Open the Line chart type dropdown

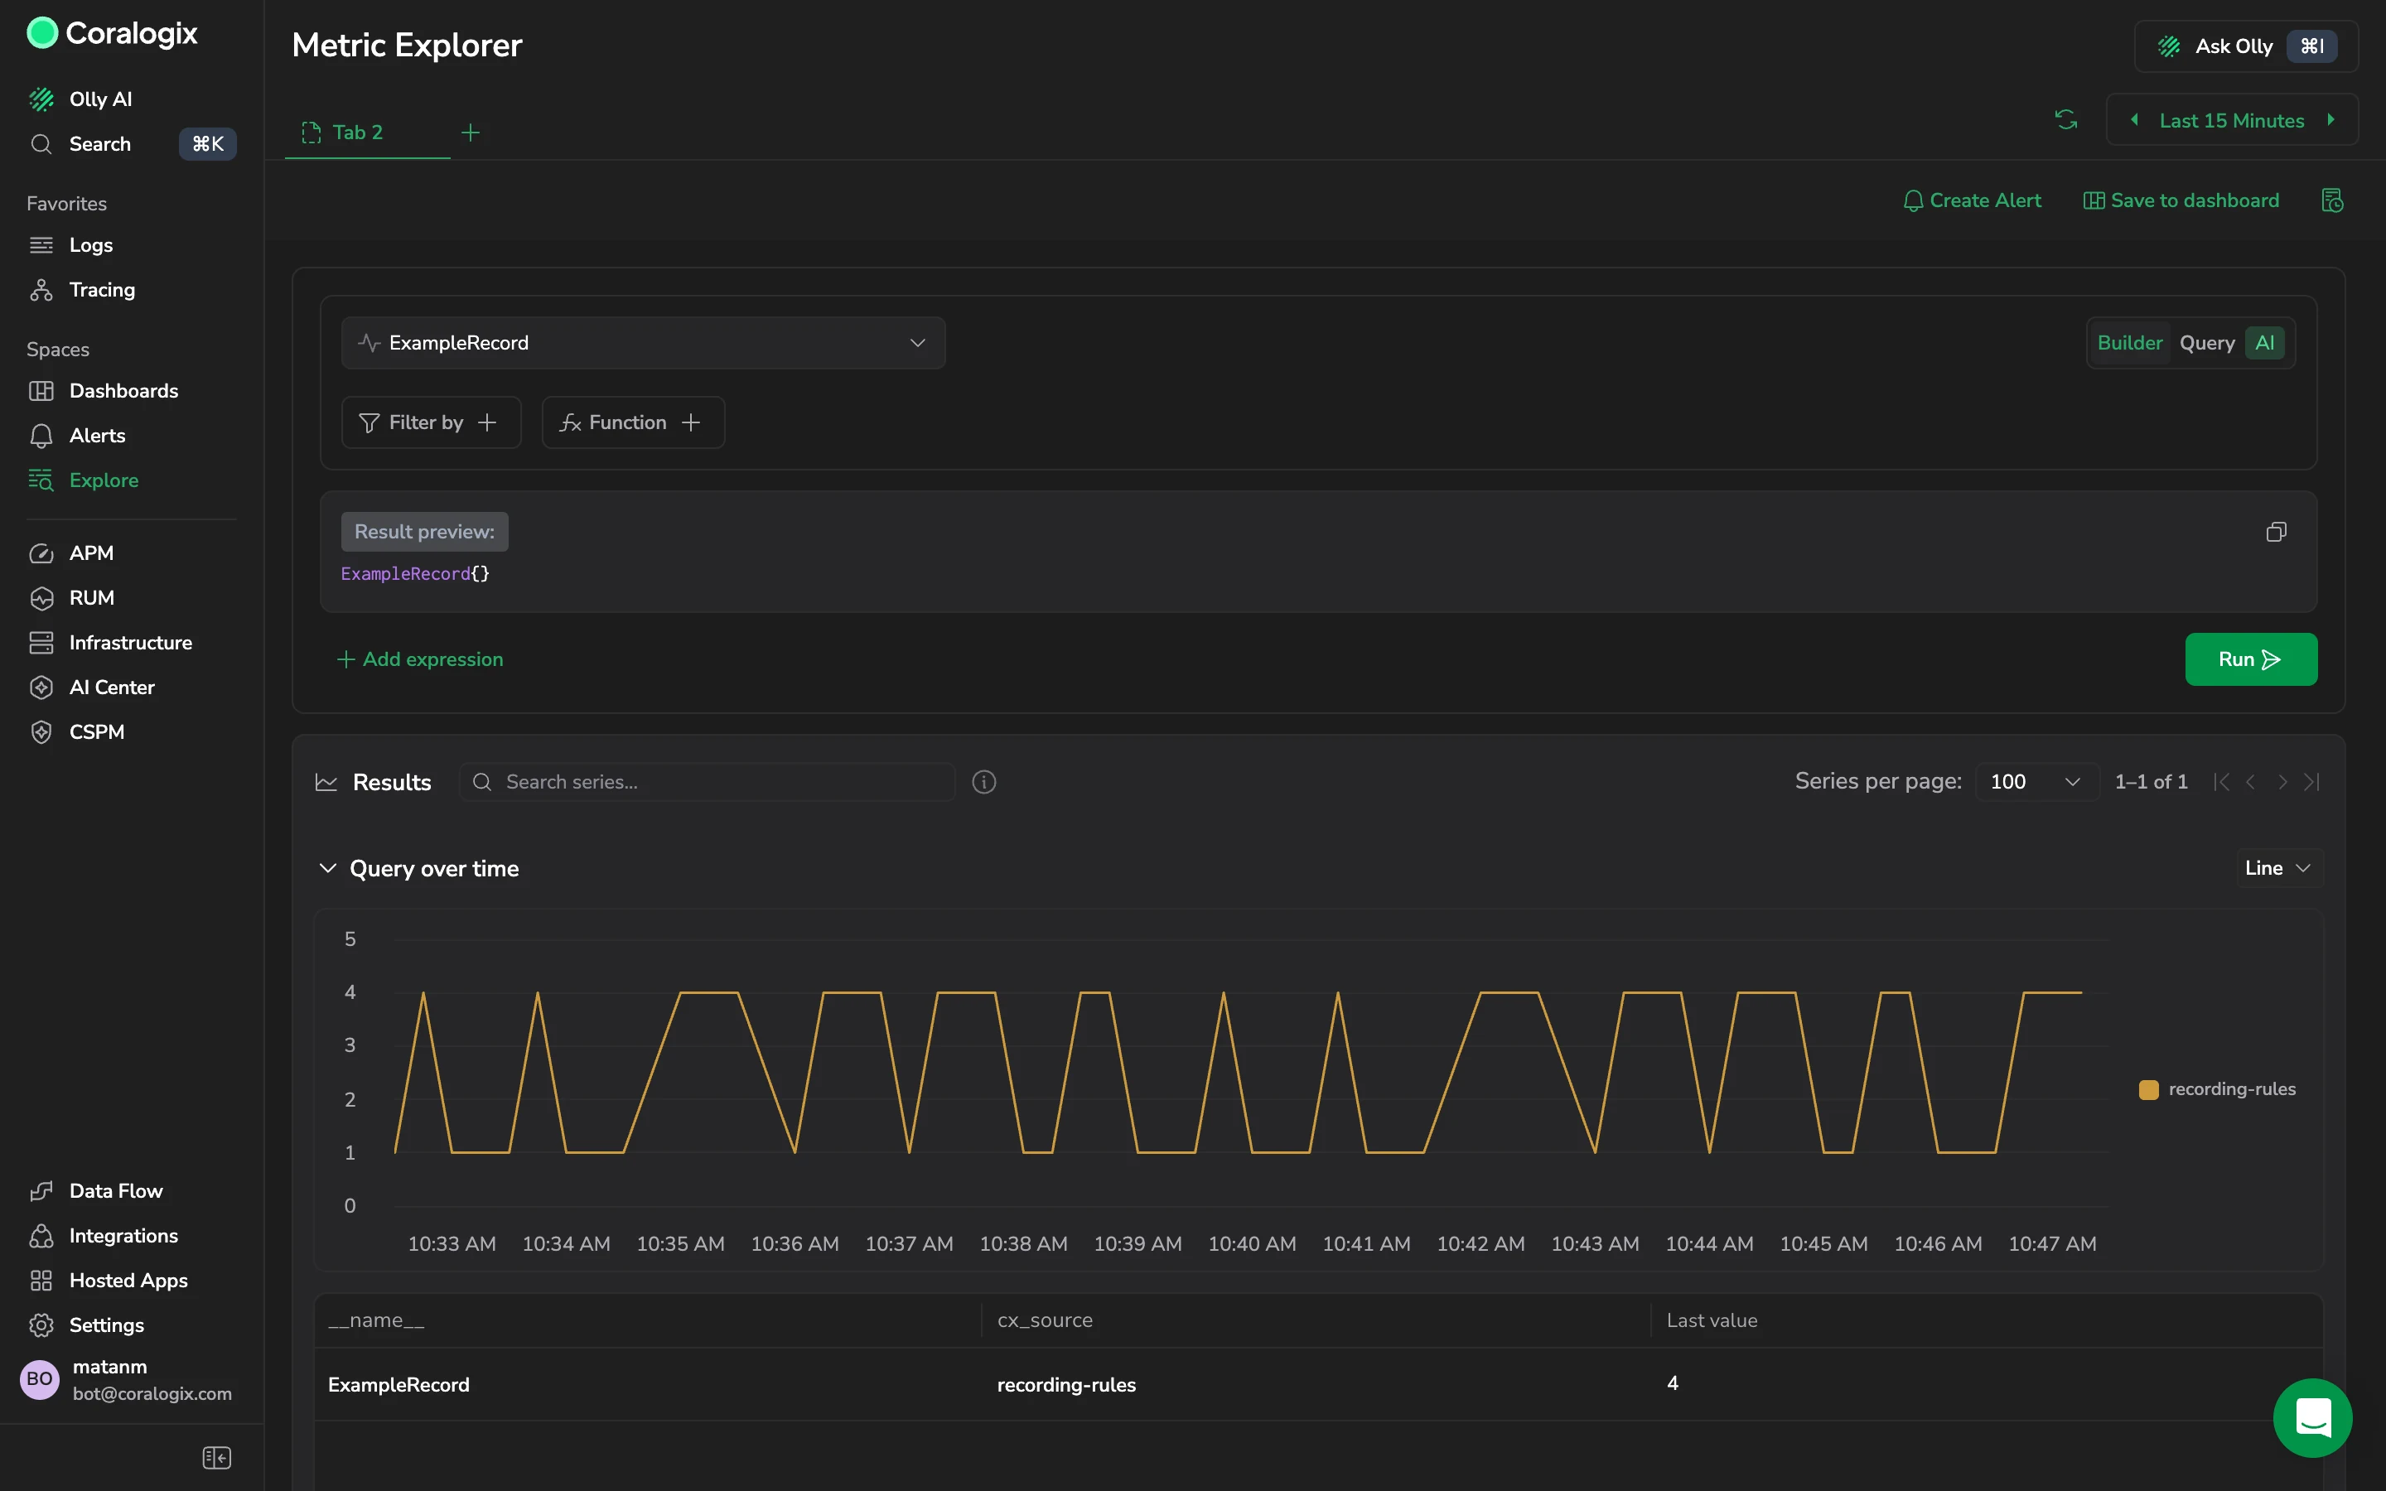2277,868
